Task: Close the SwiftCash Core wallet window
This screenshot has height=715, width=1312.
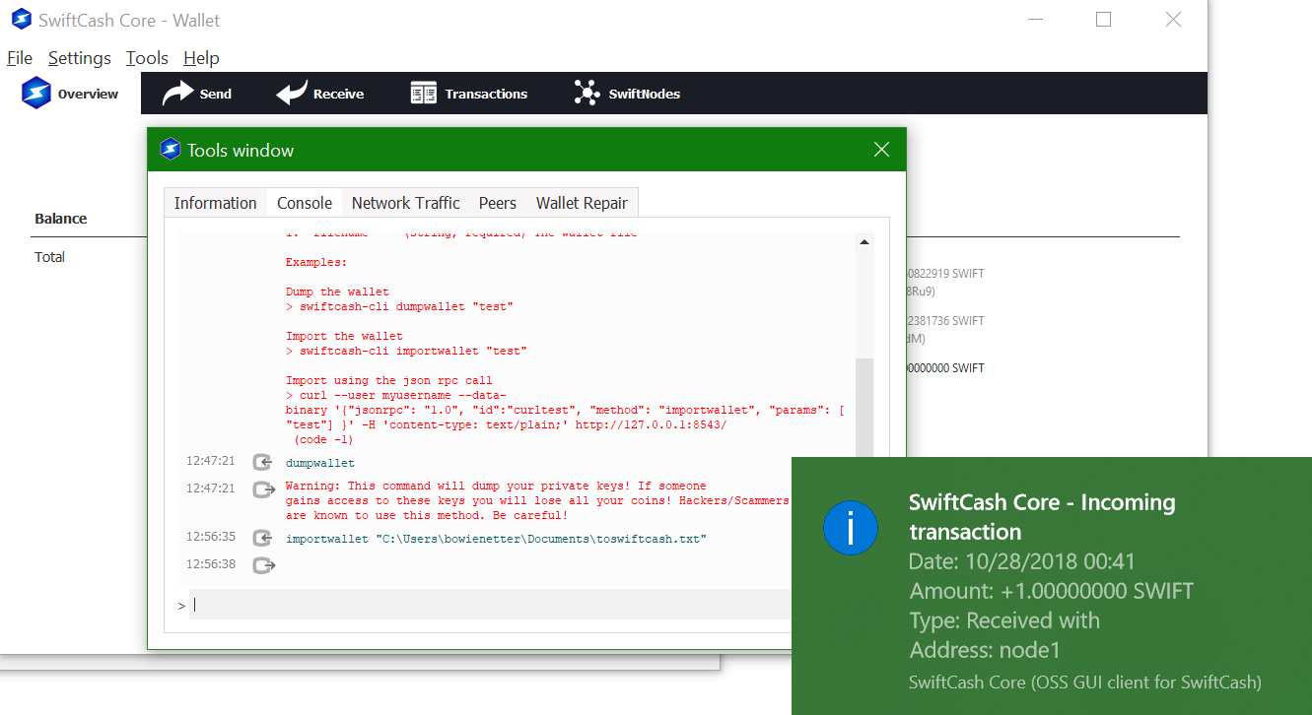Action: coord(1173,20)
